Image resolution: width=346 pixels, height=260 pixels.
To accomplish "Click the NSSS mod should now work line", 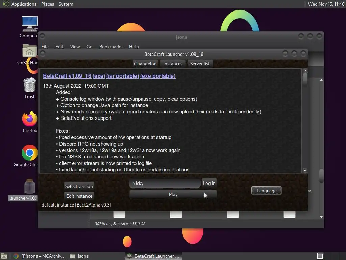I will point(100,157).
